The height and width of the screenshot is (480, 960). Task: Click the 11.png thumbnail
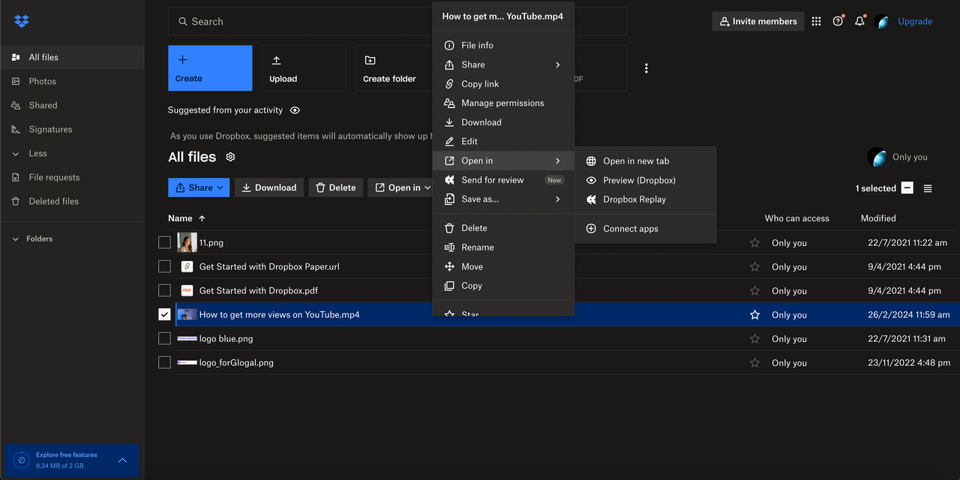pyautogui.click(x=187, y=242)
